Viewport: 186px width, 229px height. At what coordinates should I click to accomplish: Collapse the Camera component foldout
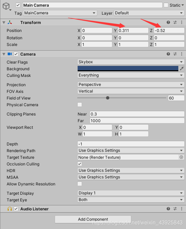click(4, 54)
